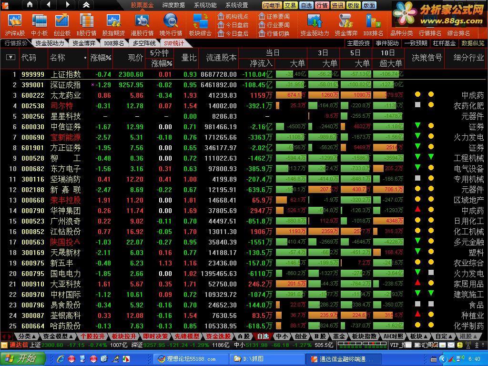Switch to 理想论坛55188.com taskbar window
Viewport: 488px width, 366px height.
click(x=191, y=359)
